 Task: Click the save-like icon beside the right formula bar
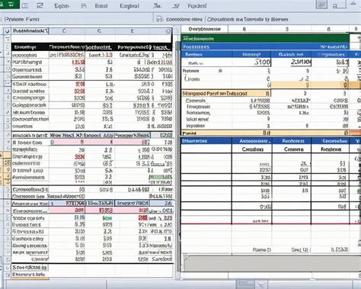tap(159, 19)
